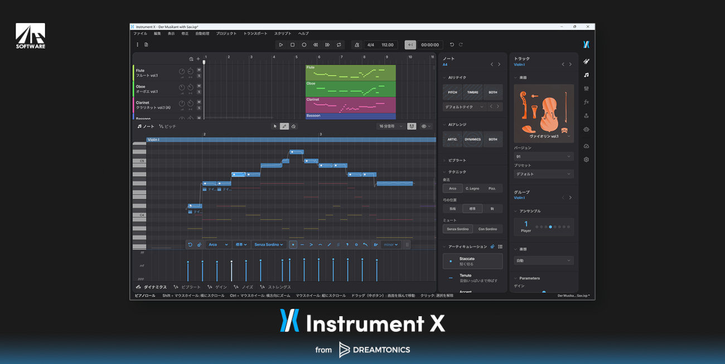This screenshot has width=725, height=364.
Task: Solo the Clarinet track
Action: coord(199,108)
